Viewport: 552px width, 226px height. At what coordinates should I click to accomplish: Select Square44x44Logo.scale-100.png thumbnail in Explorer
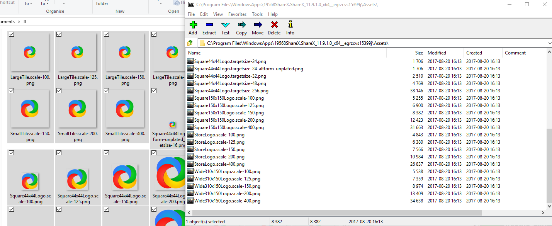(30, 181)
